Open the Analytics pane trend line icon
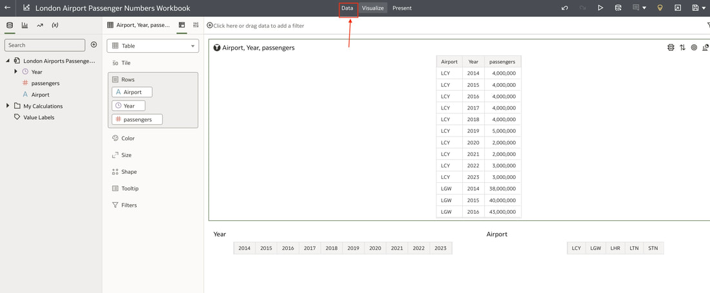 pyautogui.click(x=40, y=25)
